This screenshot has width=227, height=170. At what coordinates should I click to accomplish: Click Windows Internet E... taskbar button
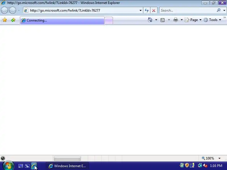68,166
